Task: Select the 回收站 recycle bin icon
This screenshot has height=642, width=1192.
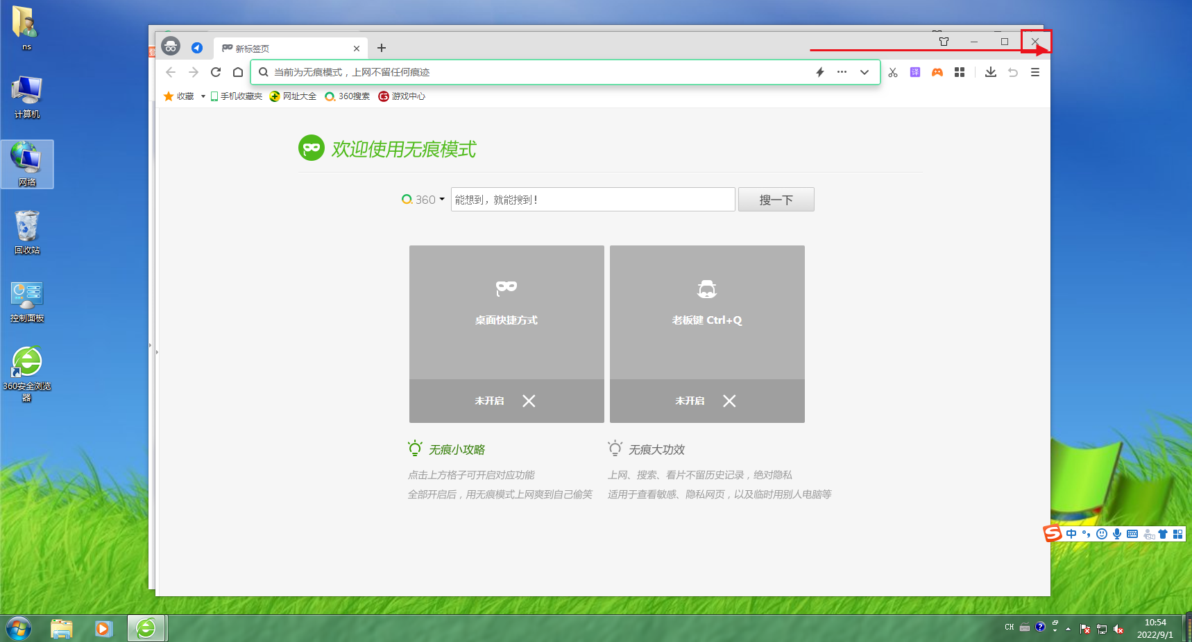Action: 27,232
